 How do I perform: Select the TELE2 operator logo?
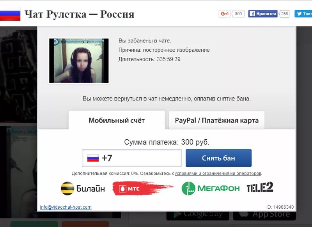tap(260, 187)
